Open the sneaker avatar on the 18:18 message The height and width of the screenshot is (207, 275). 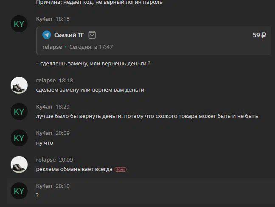coord(19,85)
